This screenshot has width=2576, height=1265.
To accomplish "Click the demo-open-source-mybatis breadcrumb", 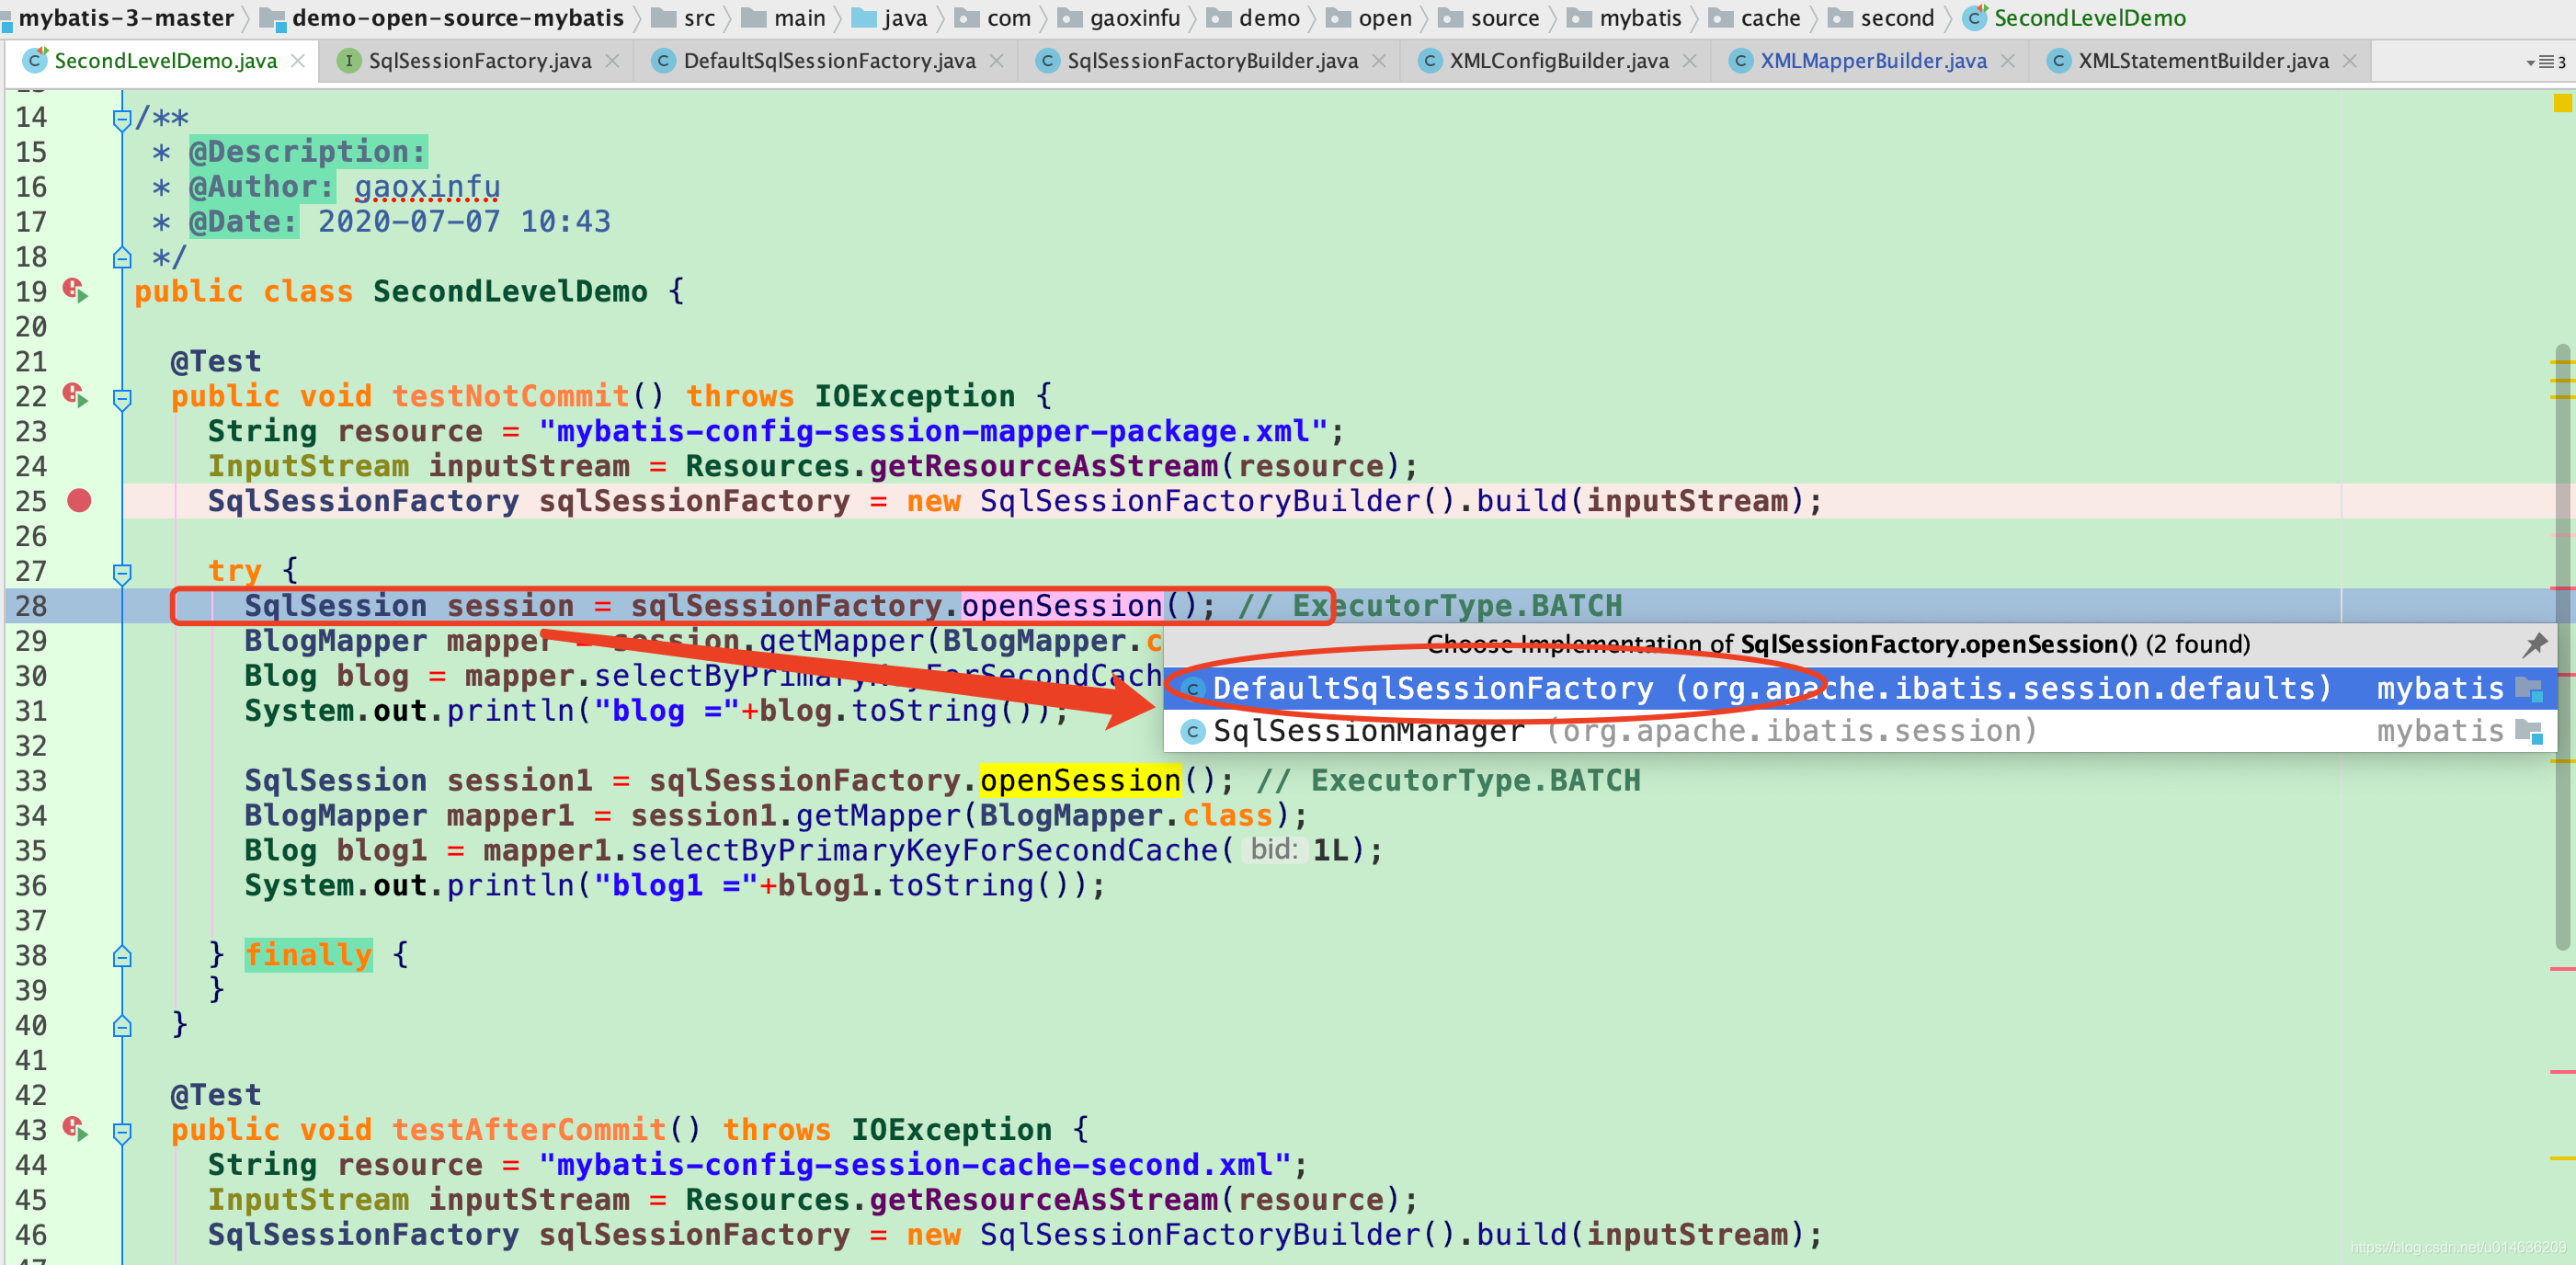I will click(442, 18).
